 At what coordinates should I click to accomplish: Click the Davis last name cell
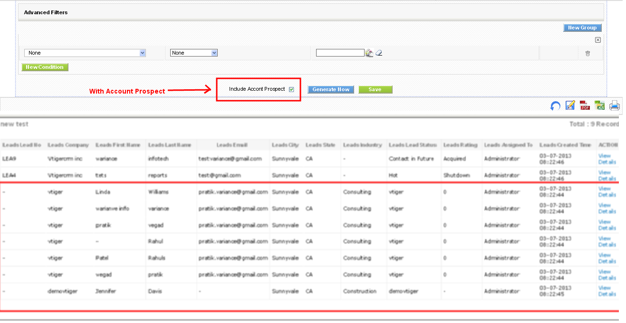coord(155,291)
